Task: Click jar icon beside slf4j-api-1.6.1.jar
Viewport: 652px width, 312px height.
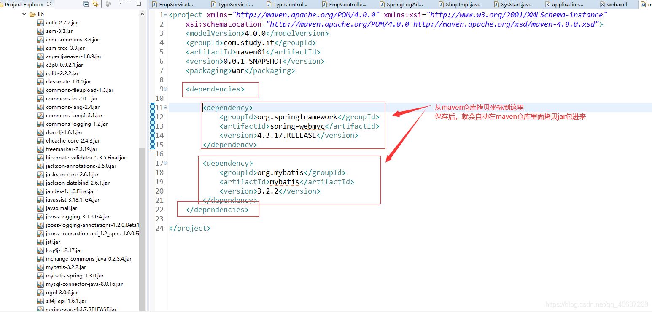Action: point(40,301)
